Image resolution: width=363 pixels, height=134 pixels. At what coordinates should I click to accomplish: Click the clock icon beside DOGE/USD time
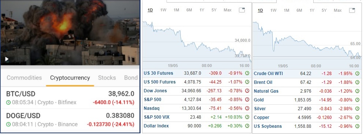click(8, 124)
